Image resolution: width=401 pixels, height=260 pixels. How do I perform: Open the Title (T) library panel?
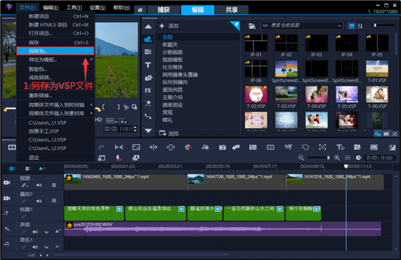coord(148,64)
